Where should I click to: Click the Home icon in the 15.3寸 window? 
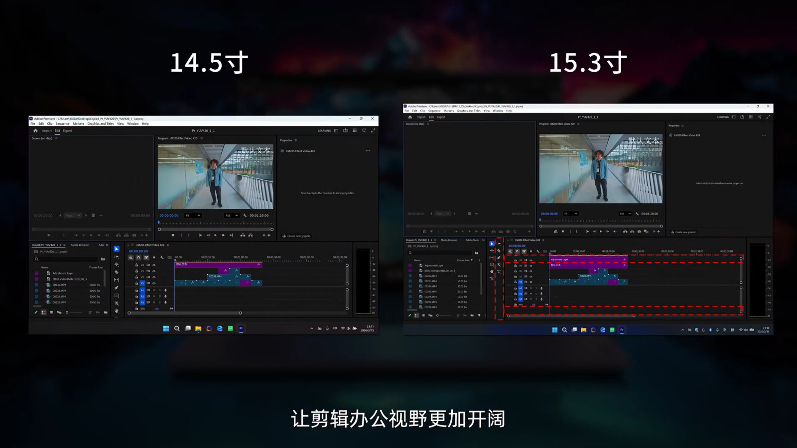[x=410, y=117]
